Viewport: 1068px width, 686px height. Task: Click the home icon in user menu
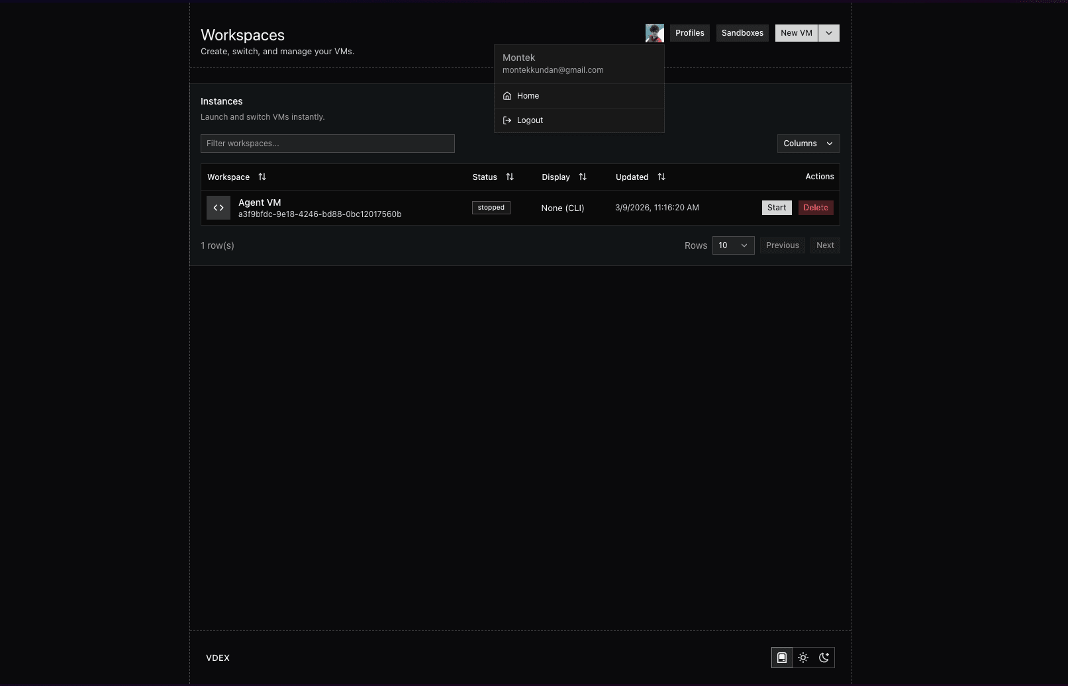[507, 96]
